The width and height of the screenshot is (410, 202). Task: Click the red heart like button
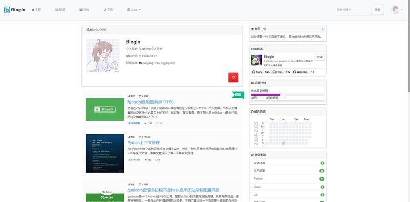[x=233, y=77]
